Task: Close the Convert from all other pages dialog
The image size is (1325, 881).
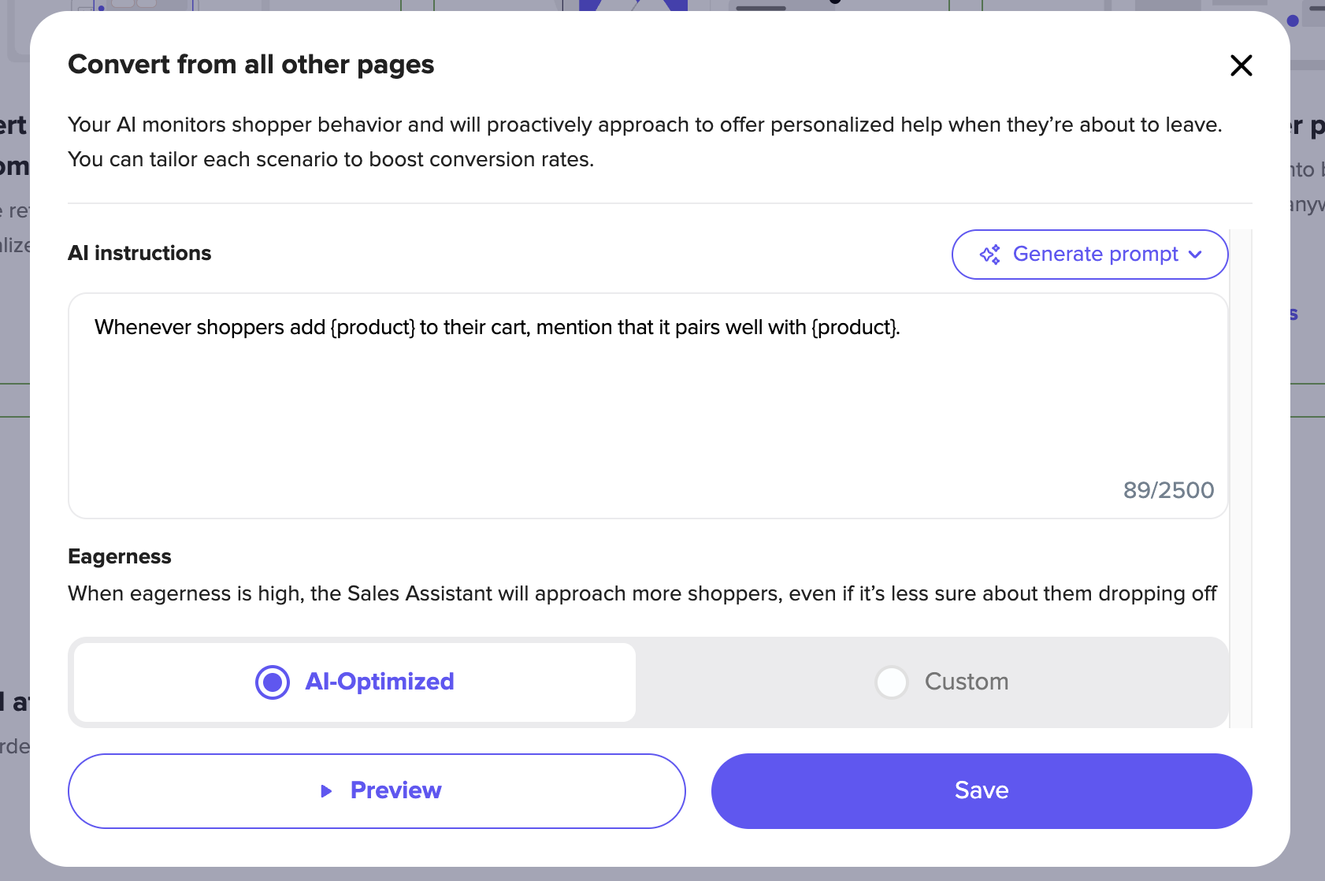Action: tap(1241, 65)
